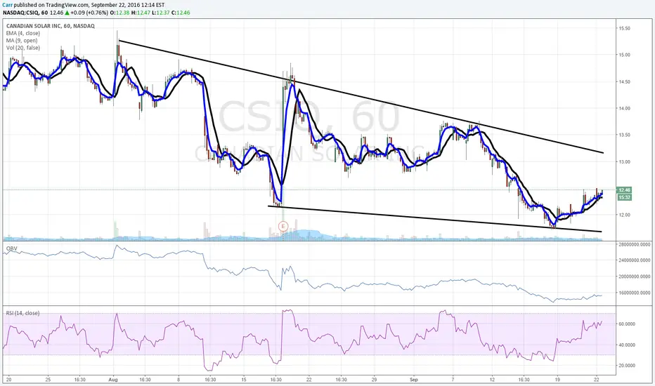Click 60.0000 on the RSI axis
The image size is (655, 386).
tap(627, 324)
